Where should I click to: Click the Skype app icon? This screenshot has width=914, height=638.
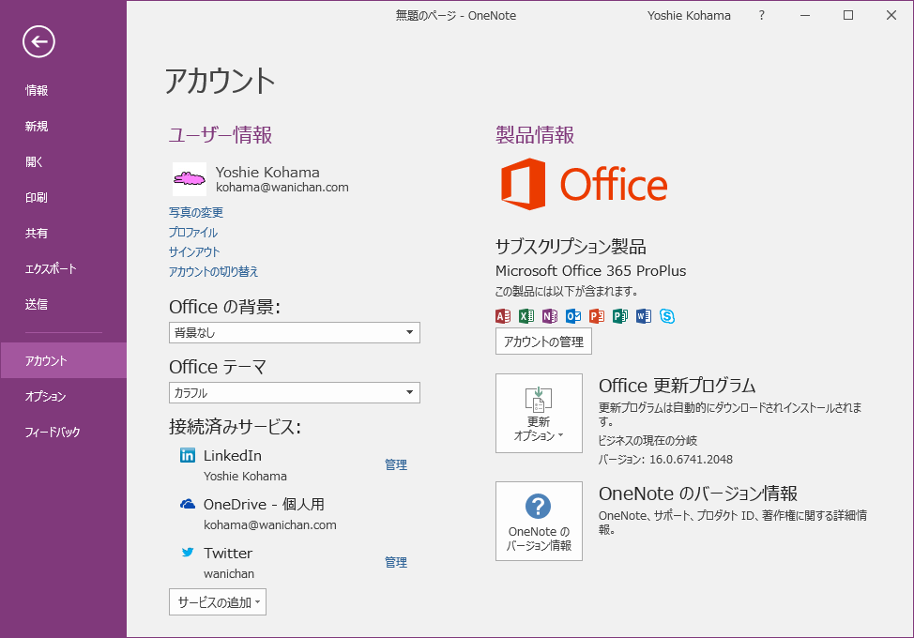pos(667,316)
